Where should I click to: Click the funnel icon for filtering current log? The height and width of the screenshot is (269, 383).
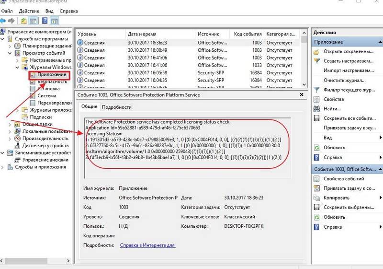click(x=317, y=90)
